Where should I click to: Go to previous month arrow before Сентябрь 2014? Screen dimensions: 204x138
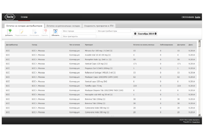135,34
